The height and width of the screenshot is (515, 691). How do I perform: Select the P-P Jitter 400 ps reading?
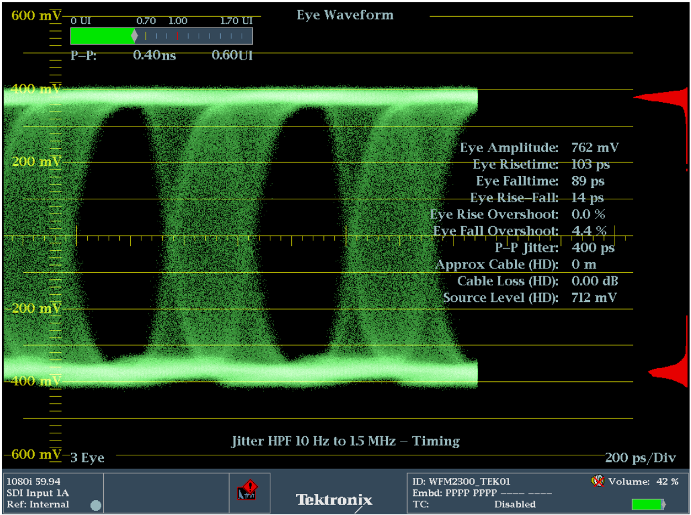pos(554,248)
